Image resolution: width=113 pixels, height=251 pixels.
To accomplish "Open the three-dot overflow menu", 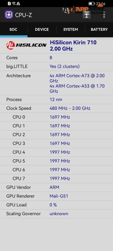I will 104,15.
